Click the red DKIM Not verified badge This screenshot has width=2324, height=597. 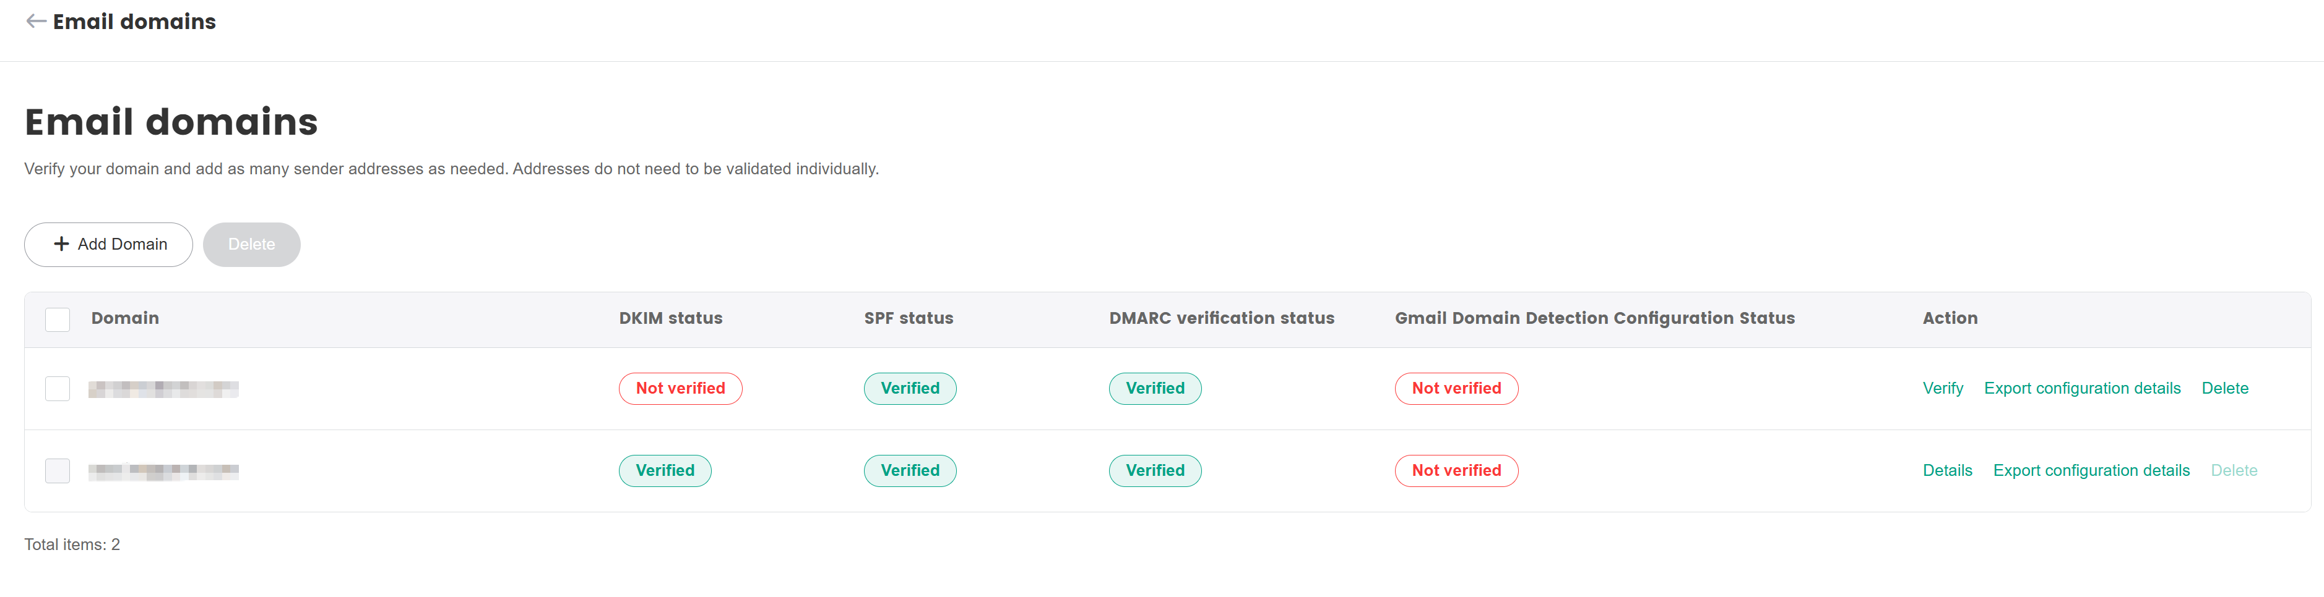tap(680, 388)
